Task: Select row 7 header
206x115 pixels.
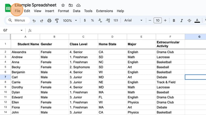Action: click(5, 77)
